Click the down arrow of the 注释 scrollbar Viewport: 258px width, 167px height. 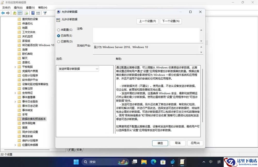pos(201,41)
